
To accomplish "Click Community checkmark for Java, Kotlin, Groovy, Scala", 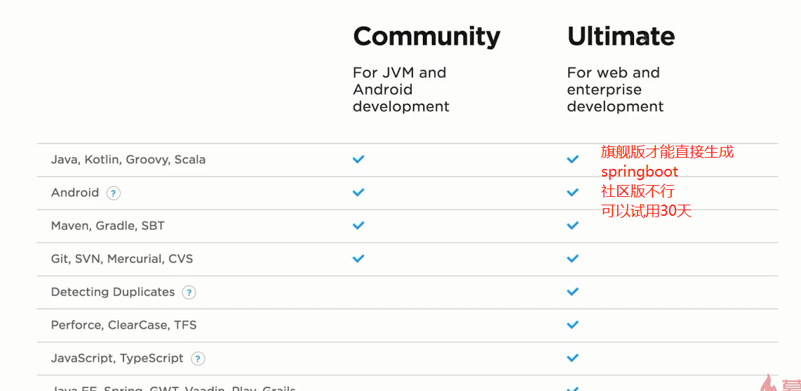I will click(358, 159).
